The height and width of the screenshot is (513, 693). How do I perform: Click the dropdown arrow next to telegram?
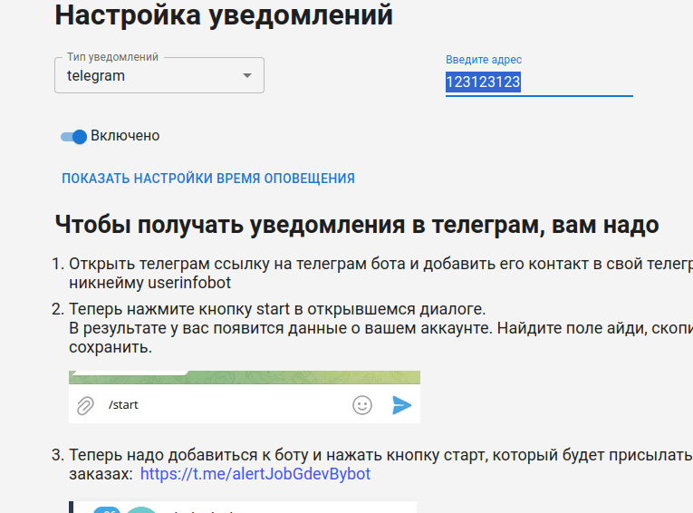[x=247, y=75]
